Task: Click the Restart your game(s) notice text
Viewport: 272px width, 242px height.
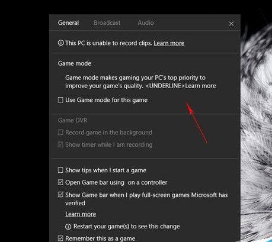Action: click(x=127, y=227)
